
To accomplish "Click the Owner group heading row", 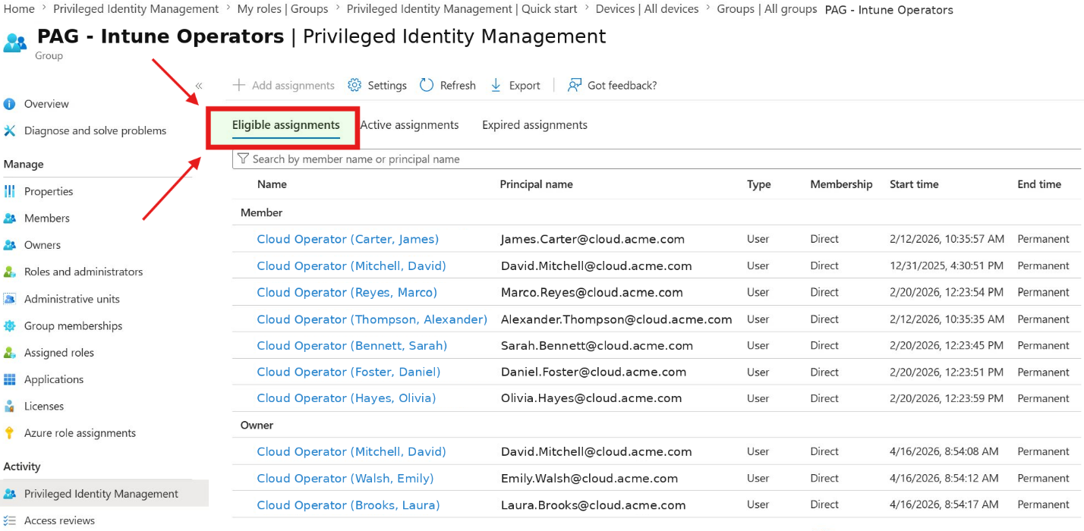I will tap(657, 425).
